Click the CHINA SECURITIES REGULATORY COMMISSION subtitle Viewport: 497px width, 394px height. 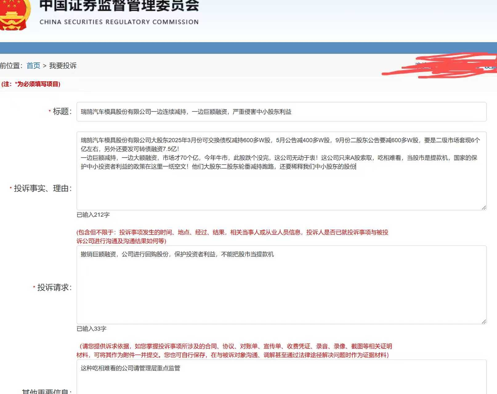tap(119, 22)
